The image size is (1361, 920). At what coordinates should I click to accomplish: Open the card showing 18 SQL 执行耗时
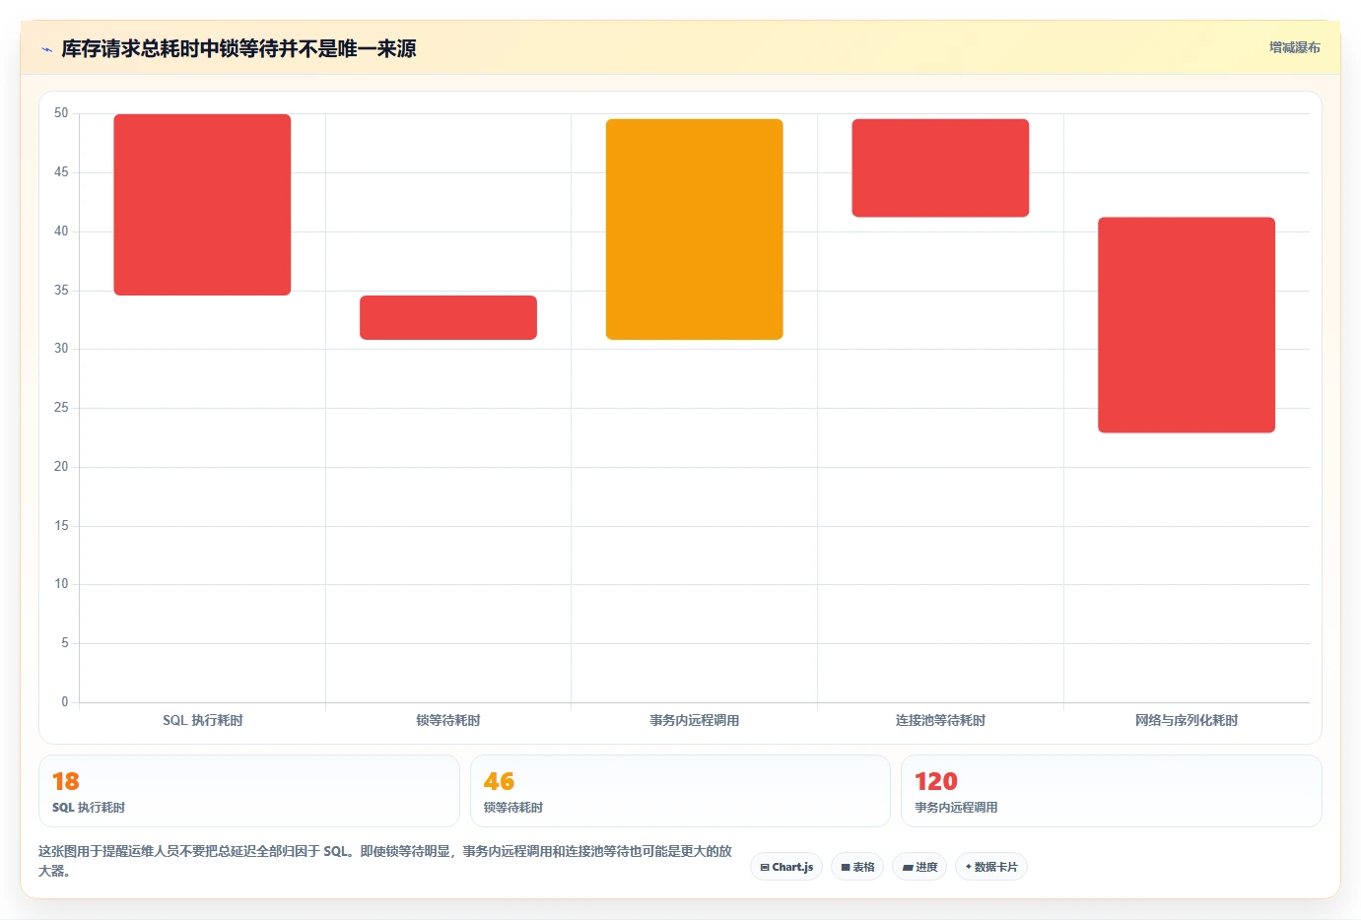pyautogui.click(x=249, y=791)
